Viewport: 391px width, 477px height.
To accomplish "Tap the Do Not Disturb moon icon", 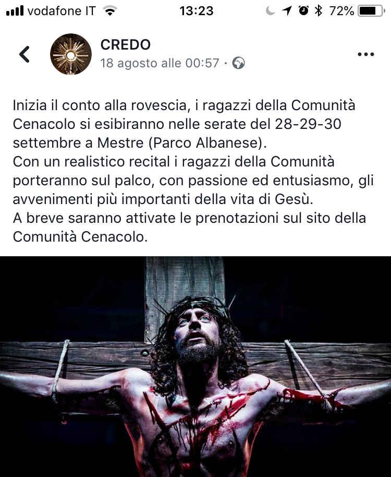I will (270, 11).
